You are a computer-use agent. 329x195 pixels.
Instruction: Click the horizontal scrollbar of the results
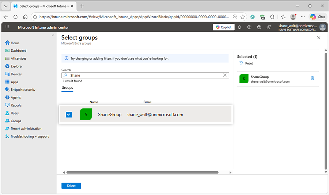point(142,172)
